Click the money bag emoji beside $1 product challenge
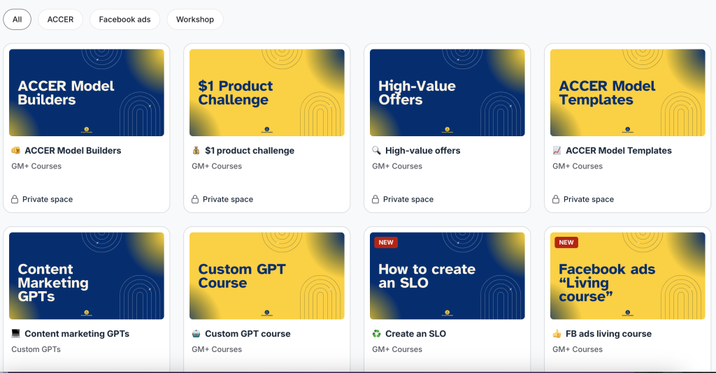 (196, 150)
